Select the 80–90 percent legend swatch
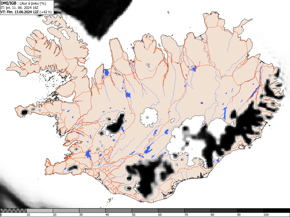This screenshot has height=217, width=290. tap(224, 211)
